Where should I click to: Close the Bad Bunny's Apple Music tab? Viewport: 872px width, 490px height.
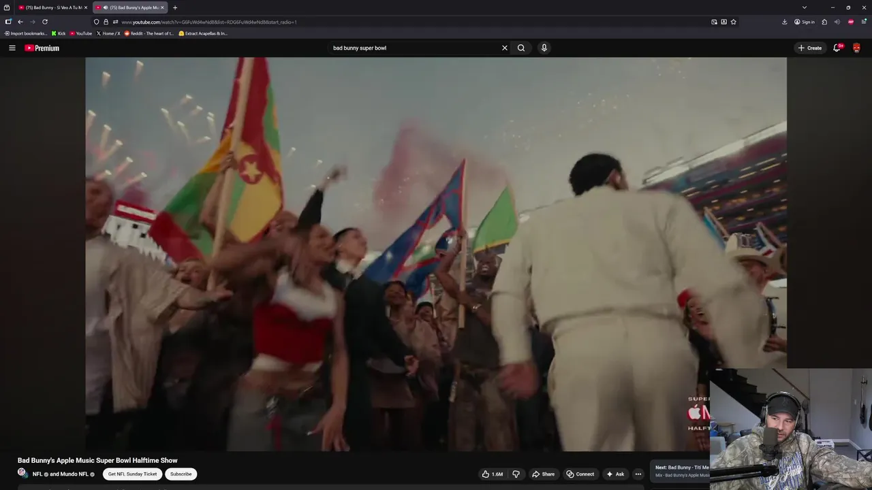coord(162,7)
